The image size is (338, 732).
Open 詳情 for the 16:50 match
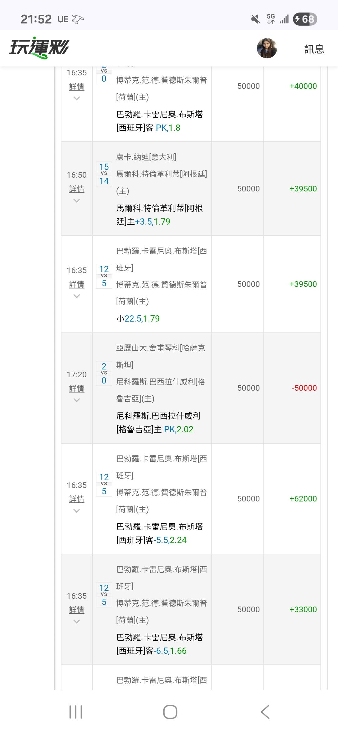77,189
